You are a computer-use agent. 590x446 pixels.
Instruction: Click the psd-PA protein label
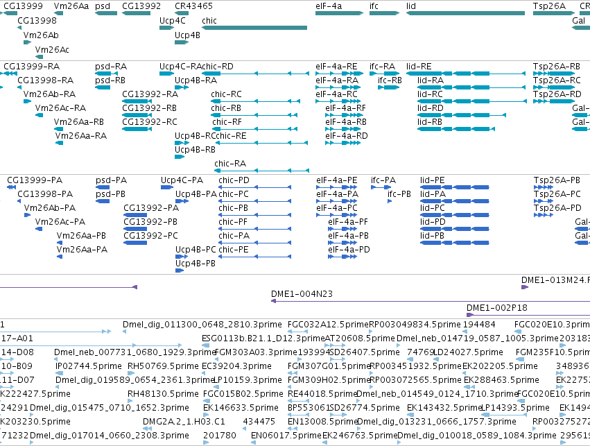112,180
